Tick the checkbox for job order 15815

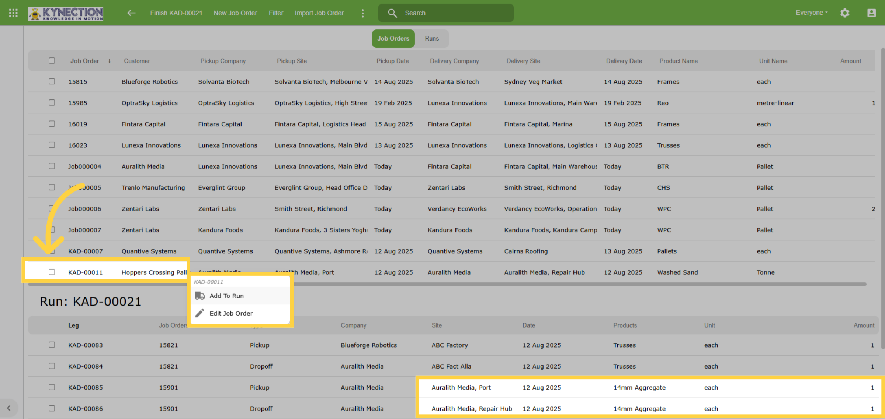52,81
